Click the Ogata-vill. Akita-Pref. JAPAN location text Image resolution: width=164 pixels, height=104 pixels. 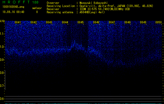point(116,6)
